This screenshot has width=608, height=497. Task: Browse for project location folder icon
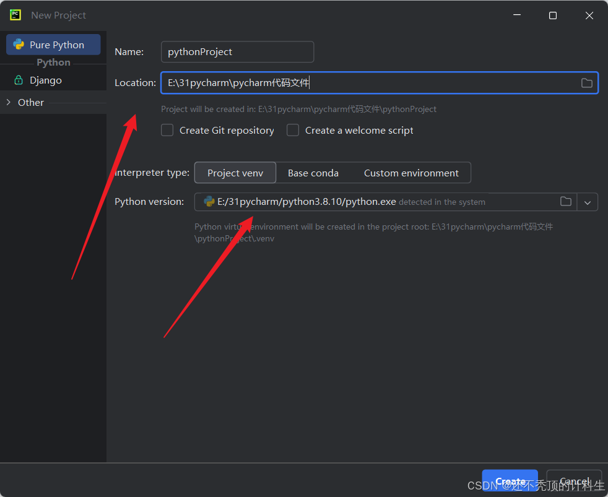coord(586,83)
